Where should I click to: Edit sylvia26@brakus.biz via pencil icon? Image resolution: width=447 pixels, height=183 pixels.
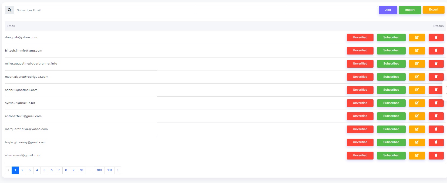click(417, 103)
